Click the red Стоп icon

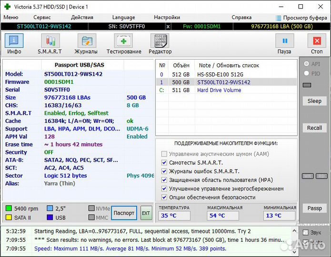(317, 41)
